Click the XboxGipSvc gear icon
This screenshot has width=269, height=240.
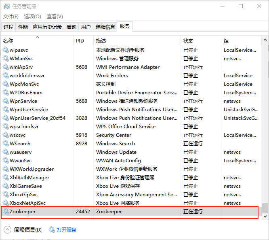pyautogui.click(x=6, y=194)
